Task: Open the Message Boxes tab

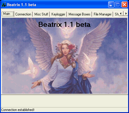Action: click(79, 14)
